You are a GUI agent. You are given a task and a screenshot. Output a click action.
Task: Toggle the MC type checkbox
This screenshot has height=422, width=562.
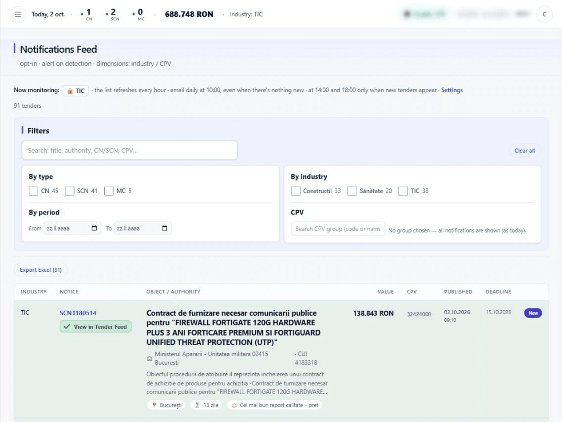[x=109, y=191]
